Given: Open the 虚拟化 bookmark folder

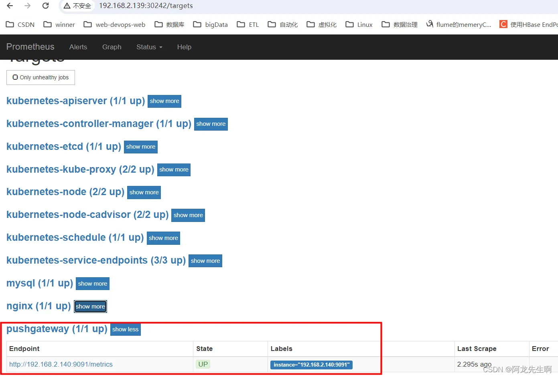Looking at the screenshot, I should coord(322,24).
